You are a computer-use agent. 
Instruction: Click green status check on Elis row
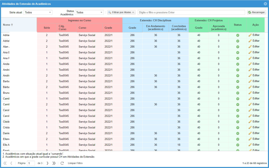click(238, 145)
